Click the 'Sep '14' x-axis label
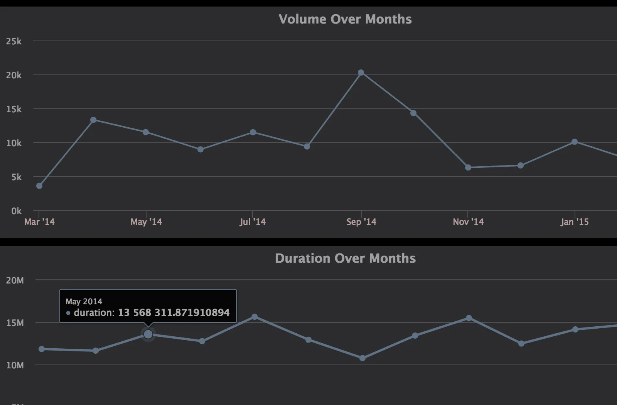Viewport: 617px width, 405px height. pos(361,222)
